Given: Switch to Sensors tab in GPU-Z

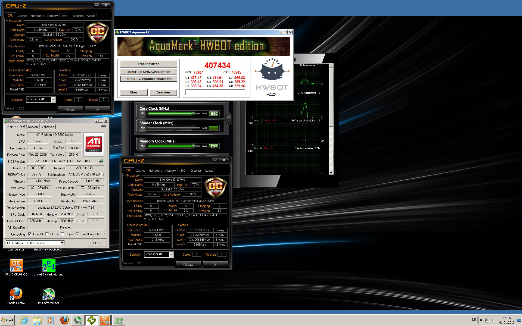Looking at the screenshot, I should click(33, 127).
